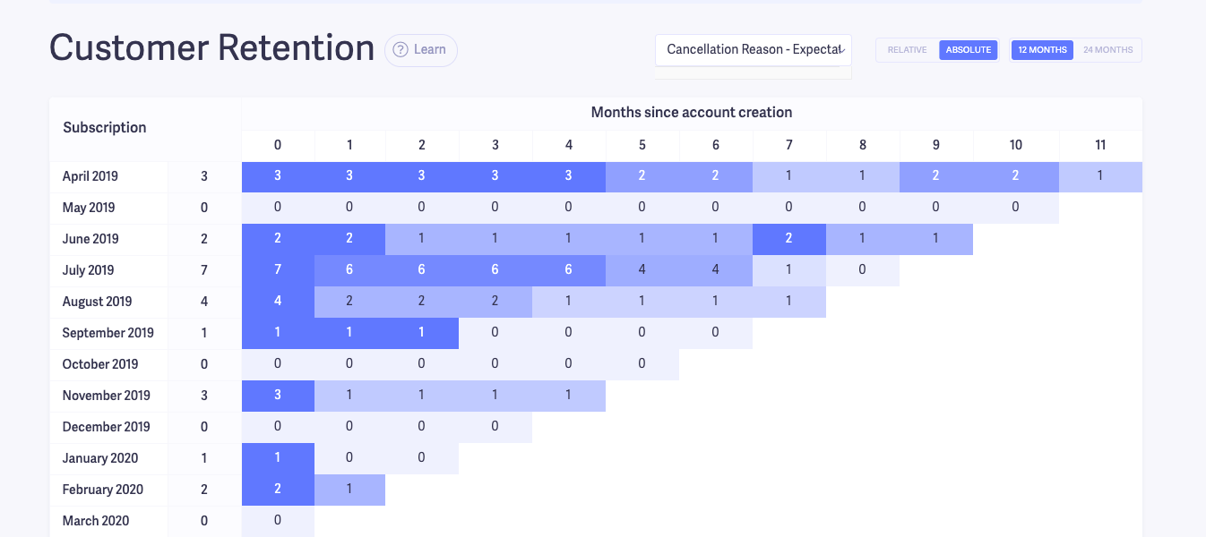Click the August 2019 row label

pos(97,302)
